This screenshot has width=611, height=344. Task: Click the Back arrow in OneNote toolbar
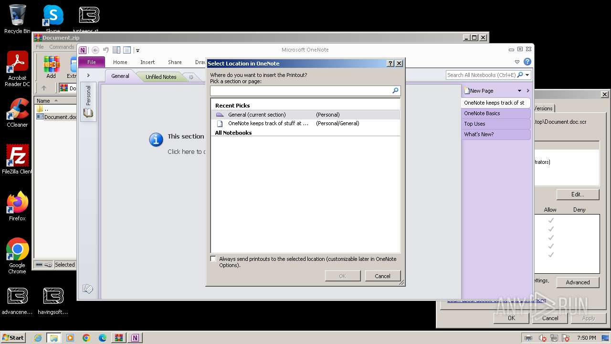[x=95, y=50]
